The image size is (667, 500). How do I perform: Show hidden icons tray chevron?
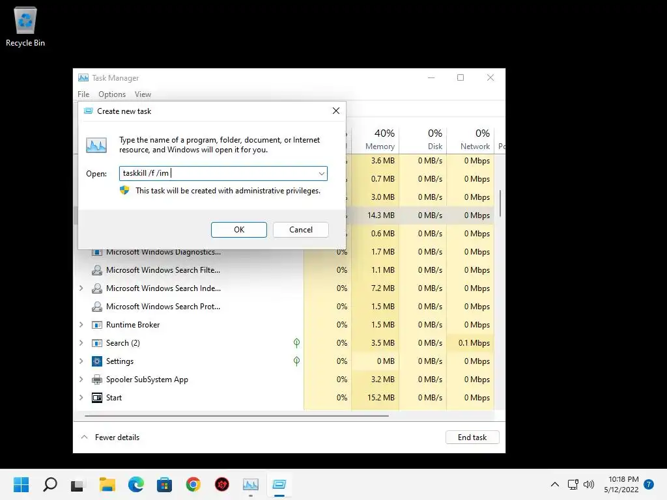coord(555,484)
